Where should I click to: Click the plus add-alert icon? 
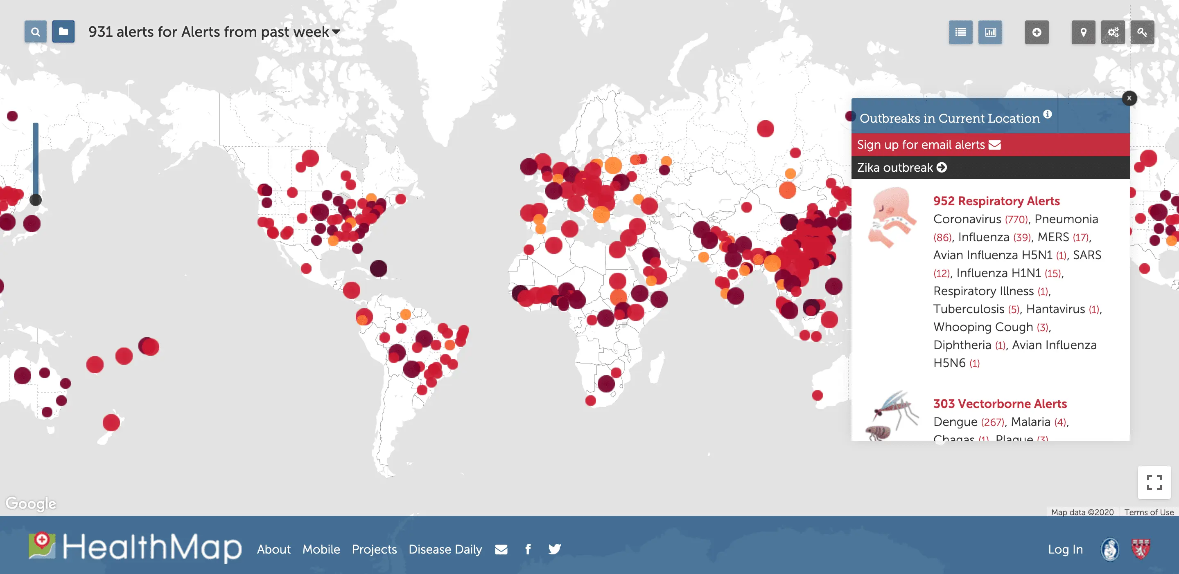coord(1037,32)
